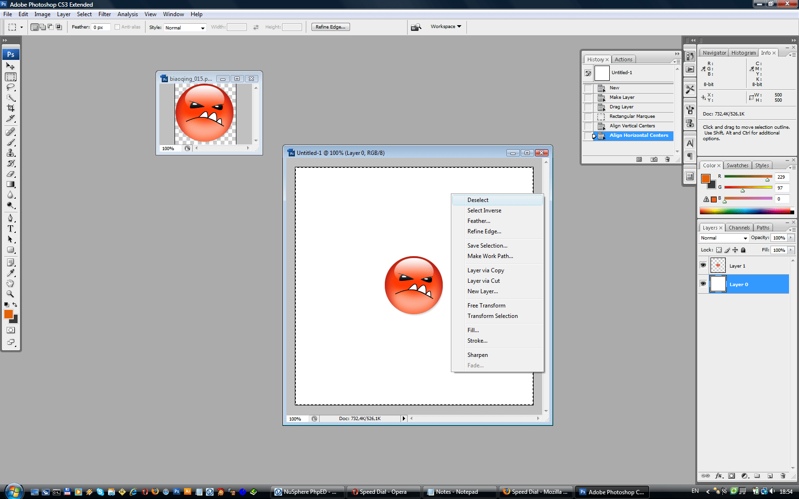Open the layer blending mode dropdown showing Normal
Viewport: 799px width, 499px height.
pyautogui.click(x=723, y=238)
